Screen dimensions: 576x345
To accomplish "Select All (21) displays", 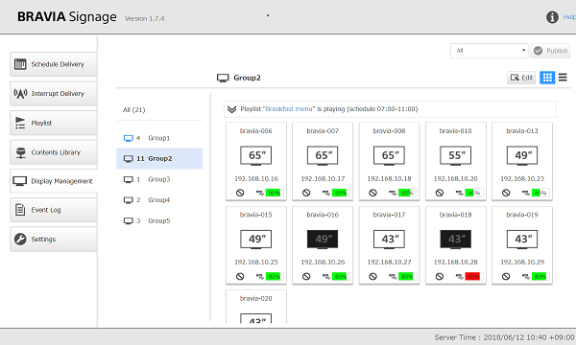I will click(134, 109).
